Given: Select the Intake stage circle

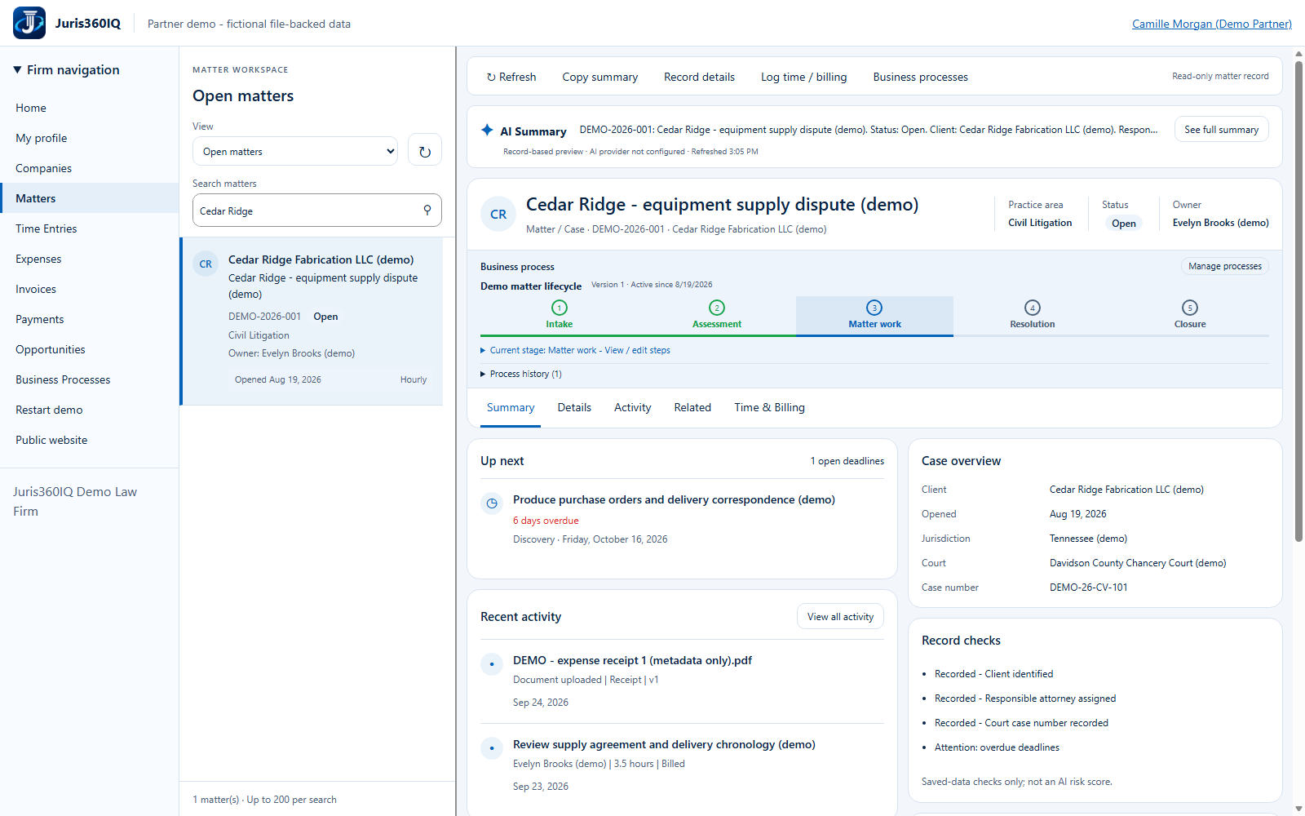Looking at the screenshot, I should click(x=560, y=308).
